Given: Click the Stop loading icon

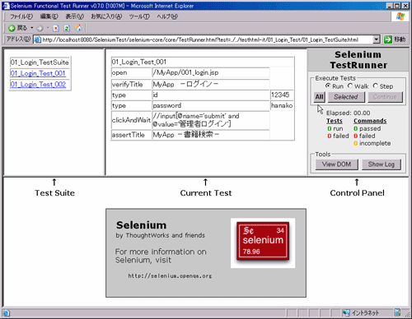Looking at the screenshot, I should (56, 28).
